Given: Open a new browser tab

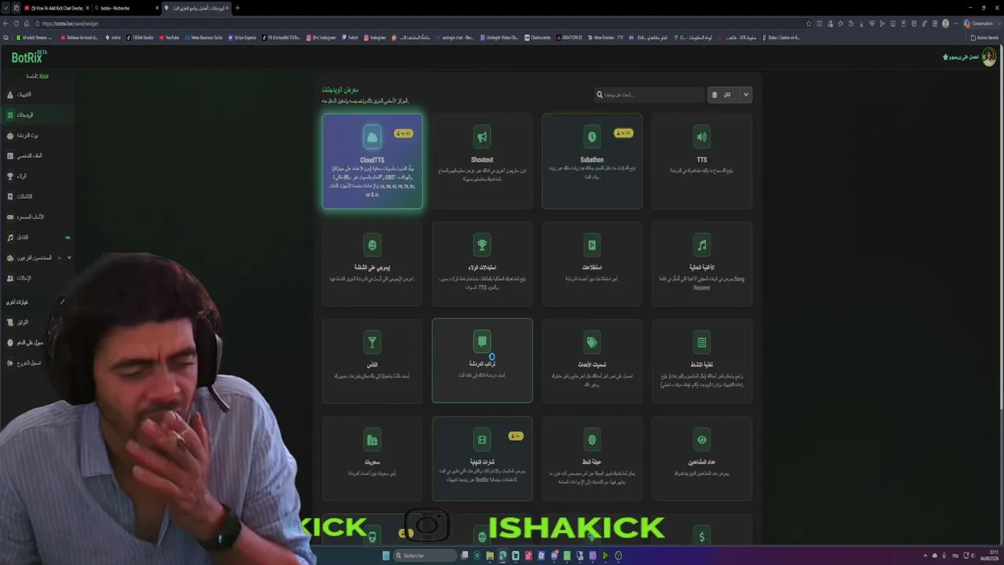Looking at the screenshot, I should tap(238, 8).
